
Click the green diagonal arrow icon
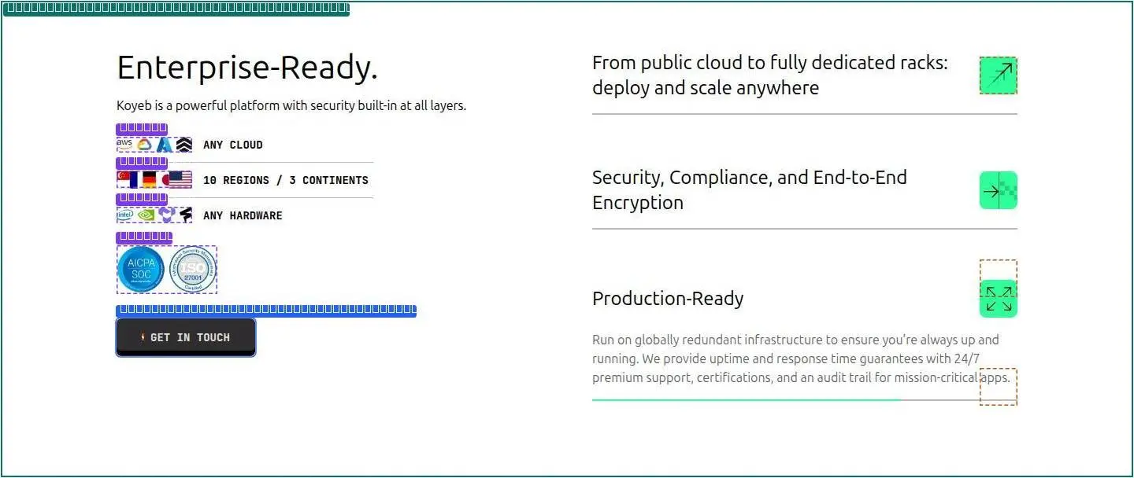point(999,75)
